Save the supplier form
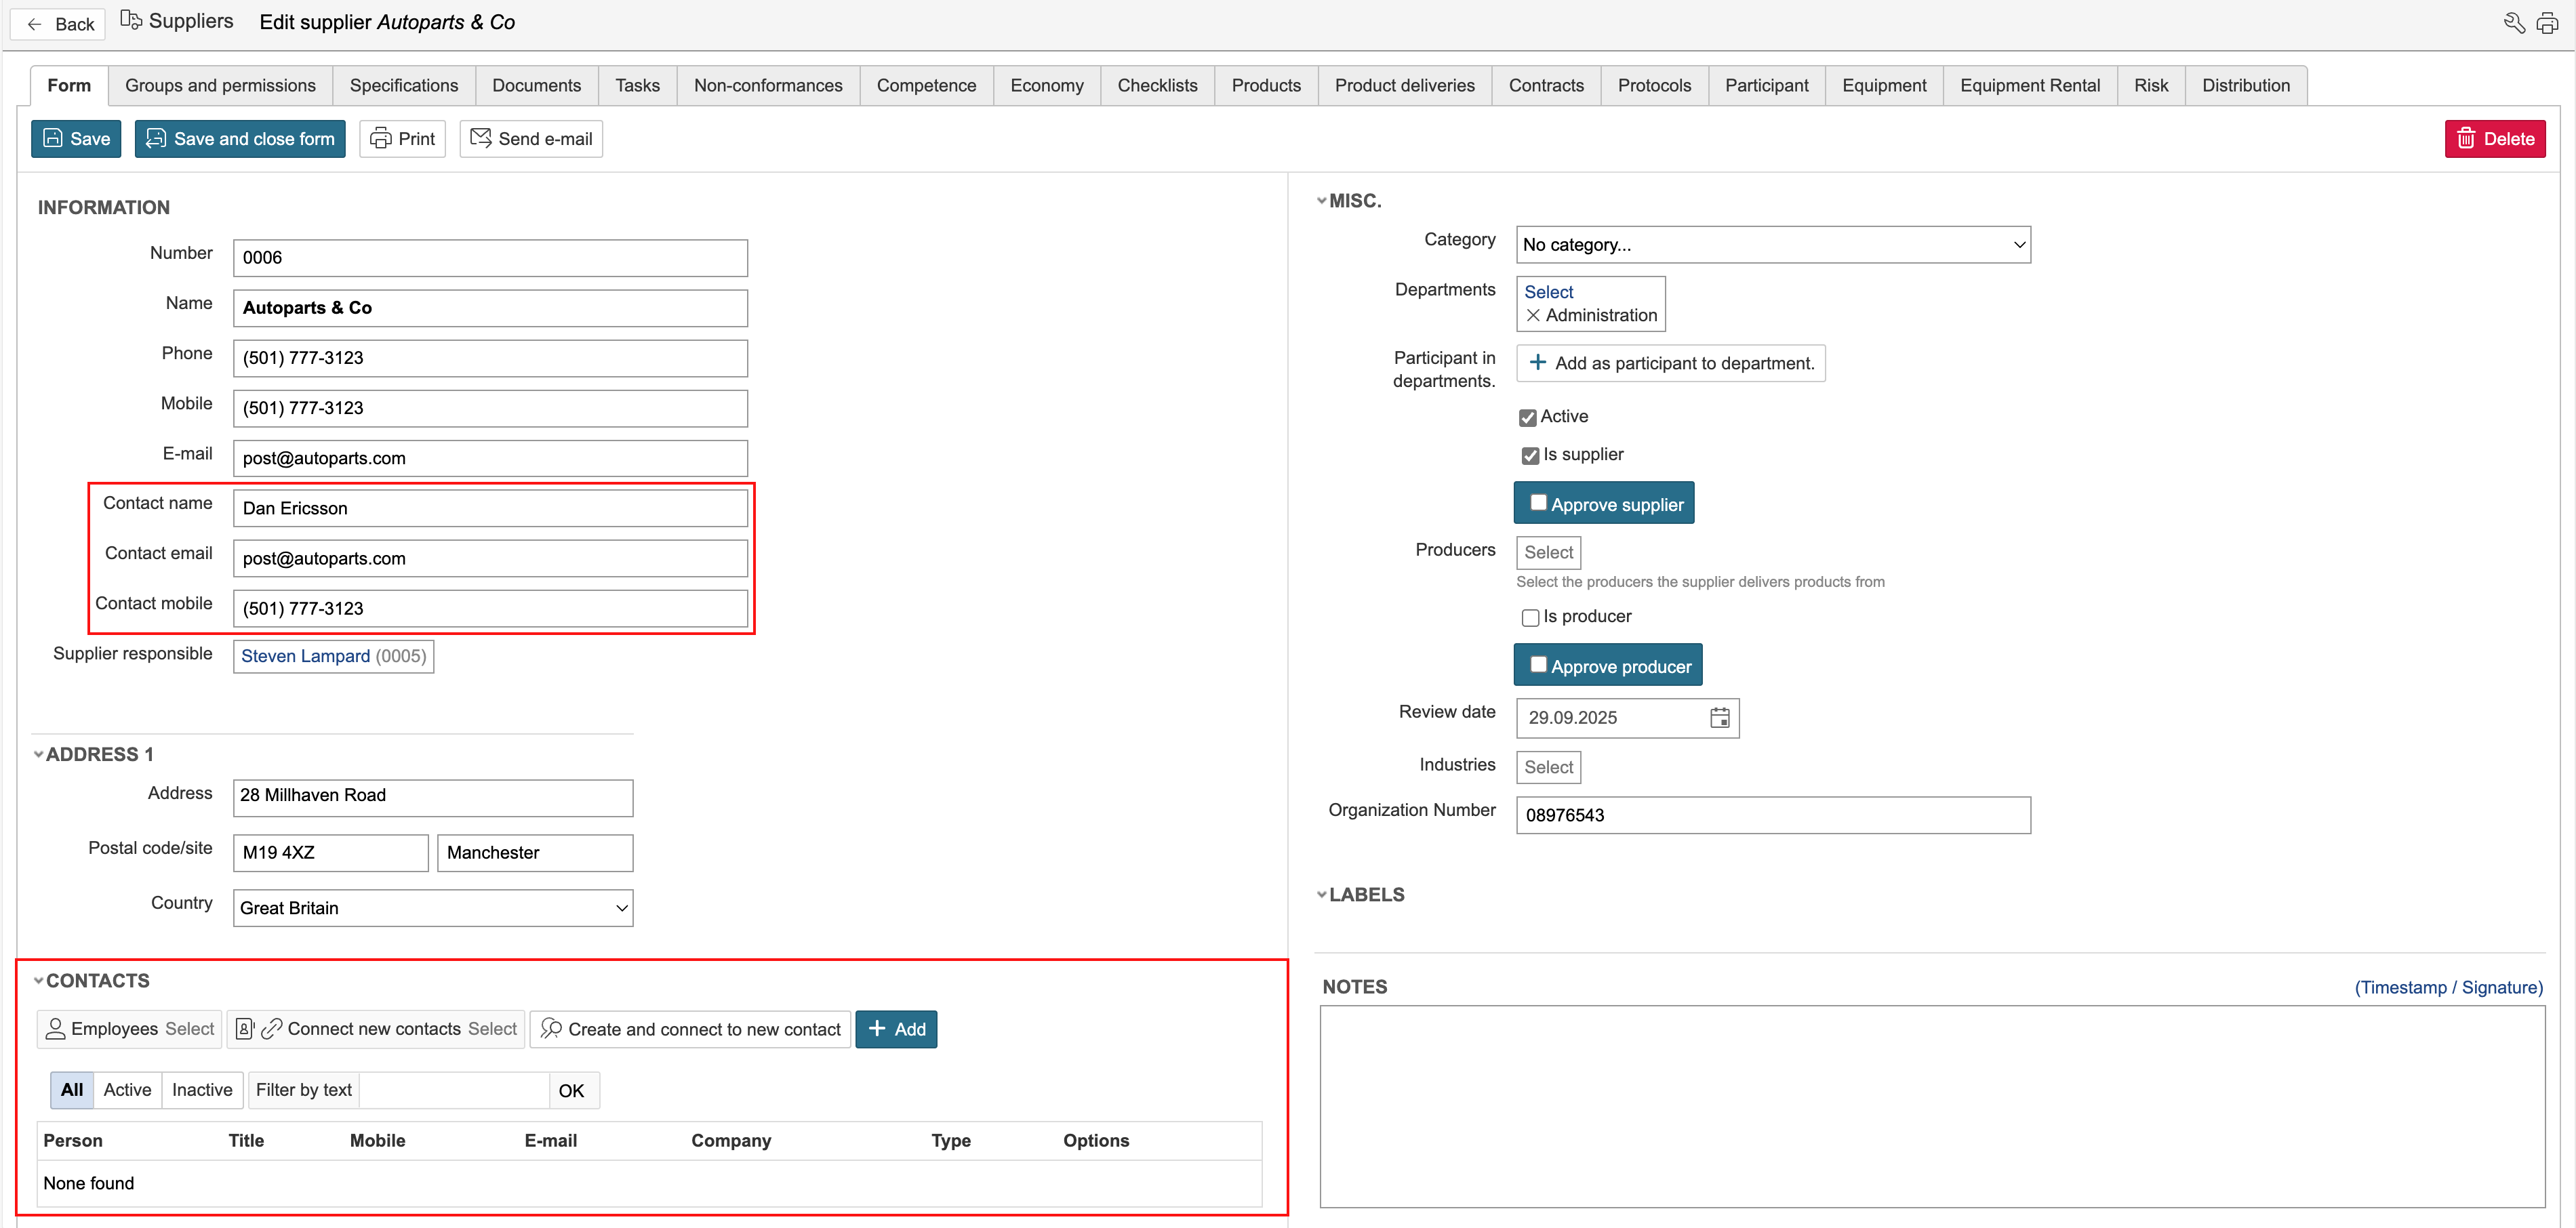 pos(76,139)
